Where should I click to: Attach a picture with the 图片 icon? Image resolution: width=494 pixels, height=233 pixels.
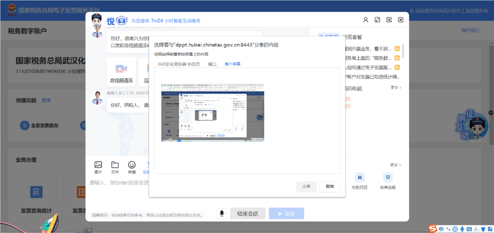click(98, 167)
